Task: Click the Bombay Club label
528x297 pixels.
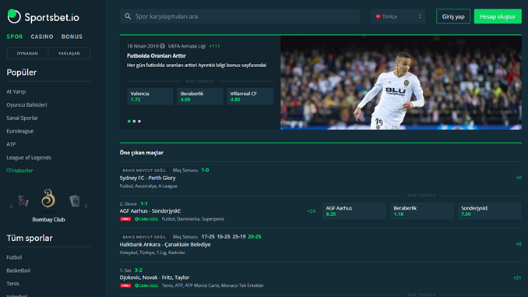Action: tap(48, 220)
